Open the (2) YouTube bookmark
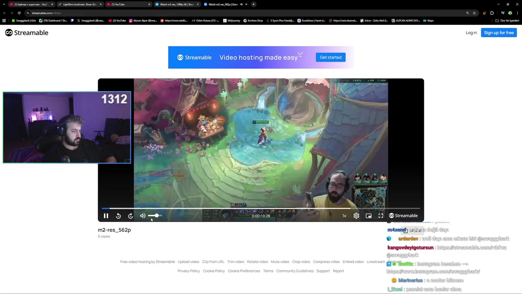The height and width of the screenshot is (294, 522). 117,20
